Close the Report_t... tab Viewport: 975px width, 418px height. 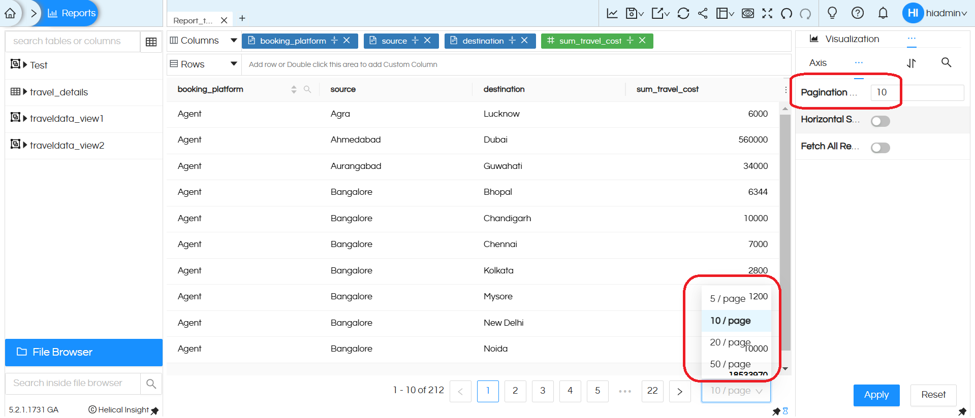(224, 20)
